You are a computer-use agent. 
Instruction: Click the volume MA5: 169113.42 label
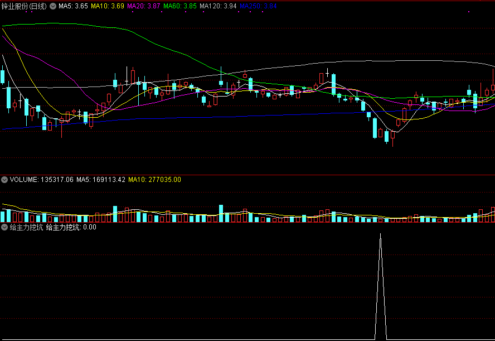pos(101,180)
